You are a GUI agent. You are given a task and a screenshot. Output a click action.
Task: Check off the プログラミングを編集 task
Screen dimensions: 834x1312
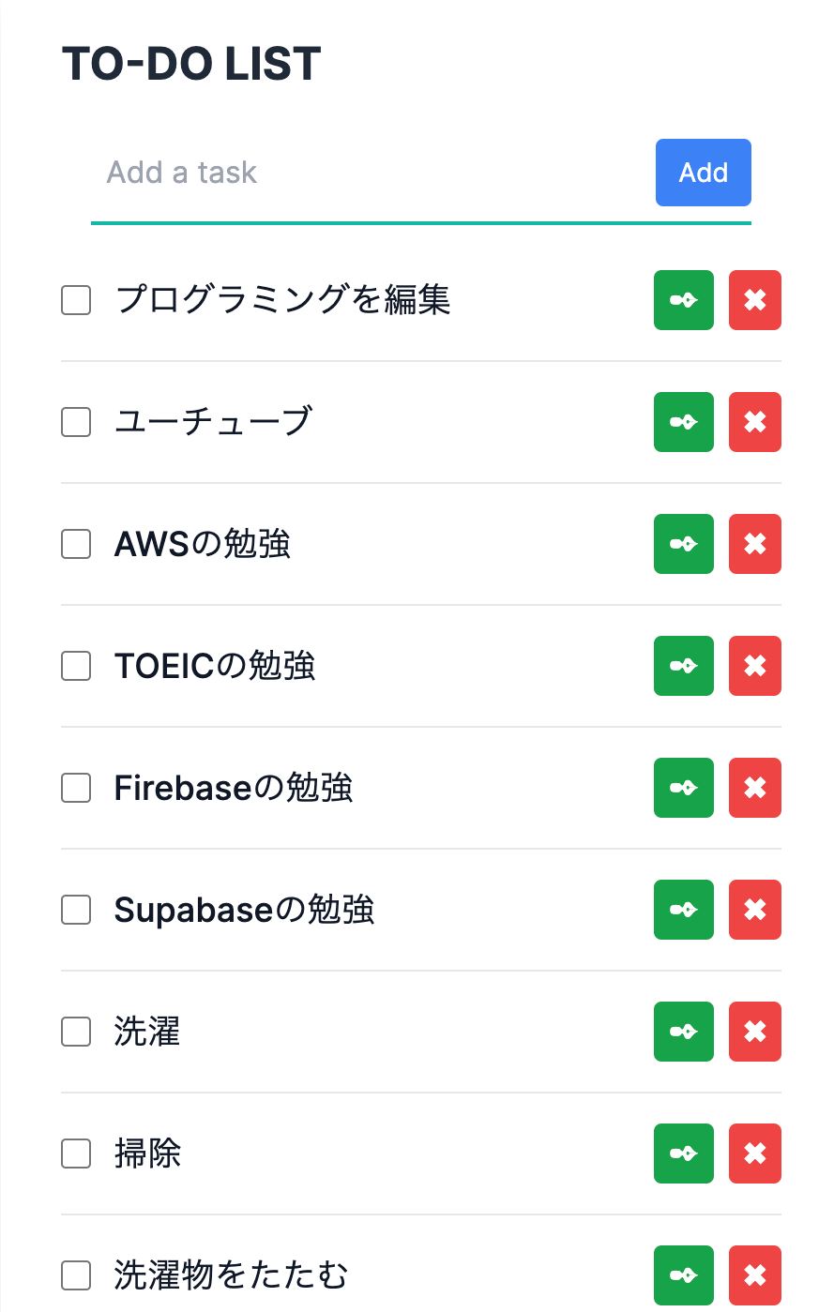point(76,300)
